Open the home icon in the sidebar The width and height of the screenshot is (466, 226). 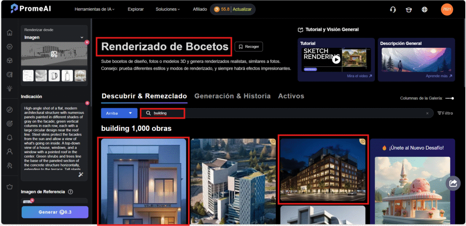(x=9, y=33)
